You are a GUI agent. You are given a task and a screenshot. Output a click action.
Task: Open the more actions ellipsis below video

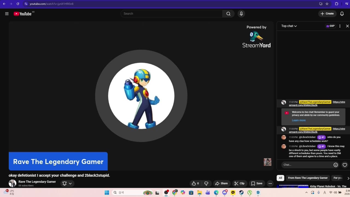[x=270, y=183]
